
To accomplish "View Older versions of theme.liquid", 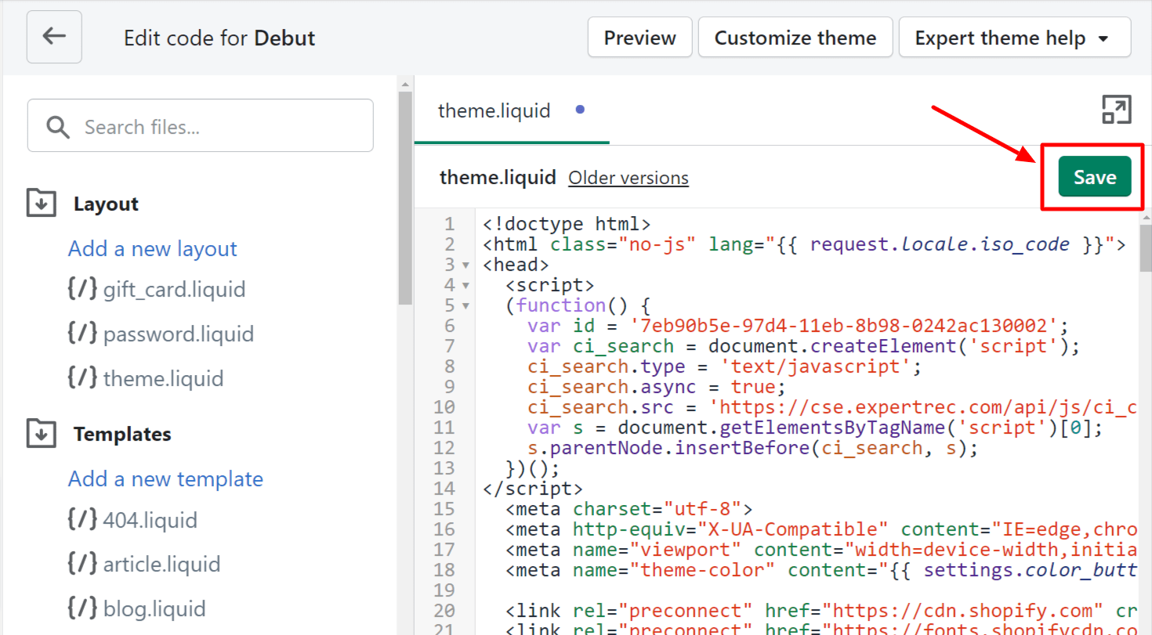I will [628, 178].
